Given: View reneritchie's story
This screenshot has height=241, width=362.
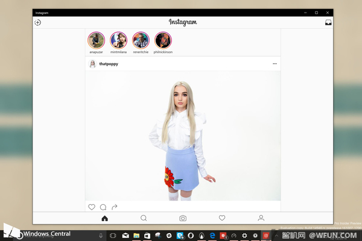Looking at the screenshot, I should point(141,40).
